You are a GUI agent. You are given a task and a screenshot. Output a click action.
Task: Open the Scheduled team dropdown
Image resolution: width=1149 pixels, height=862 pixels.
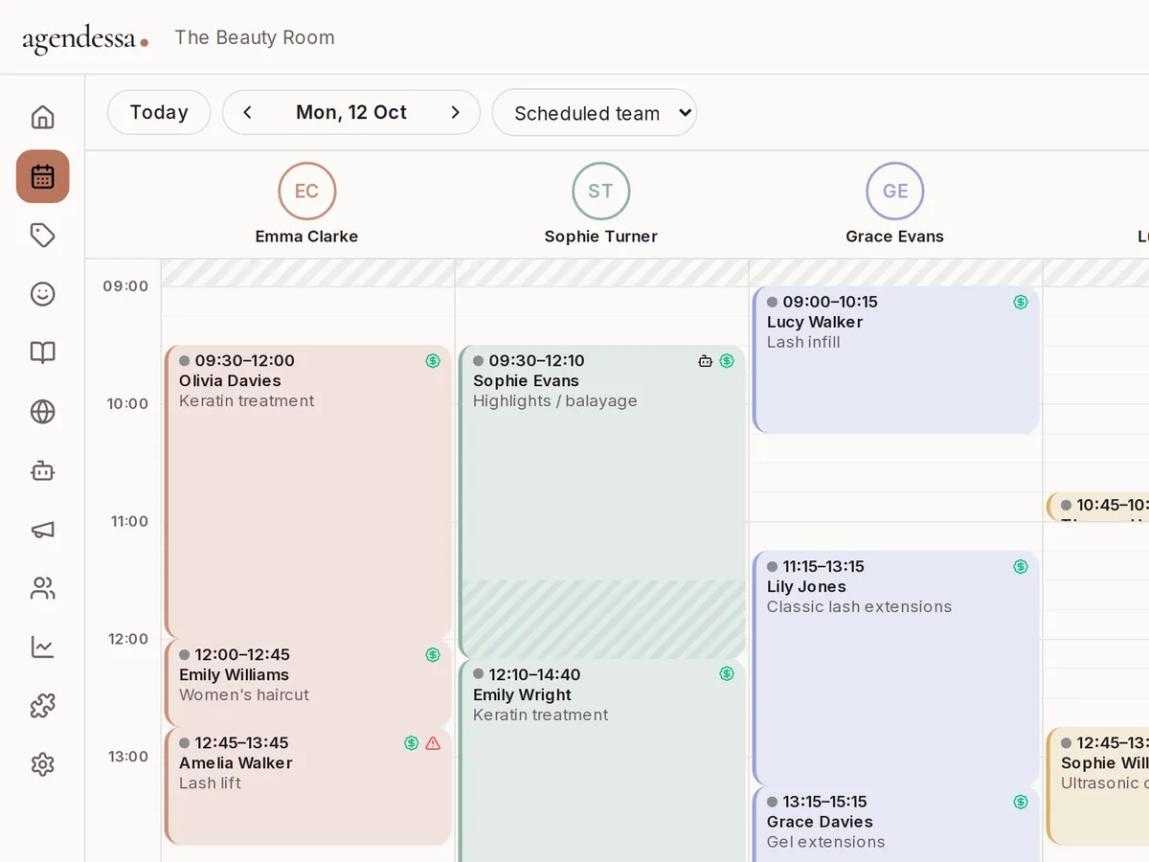[x=595, y=113]
